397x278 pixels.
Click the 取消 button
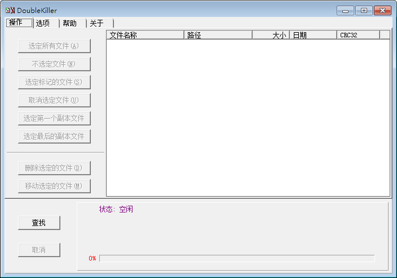coord(39,250)
